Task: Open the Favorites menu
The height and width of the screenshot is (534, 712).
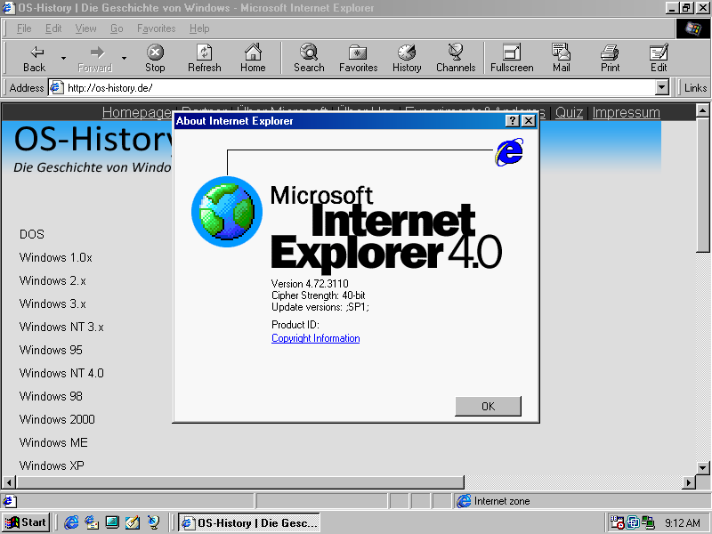Action: (156, 28)
